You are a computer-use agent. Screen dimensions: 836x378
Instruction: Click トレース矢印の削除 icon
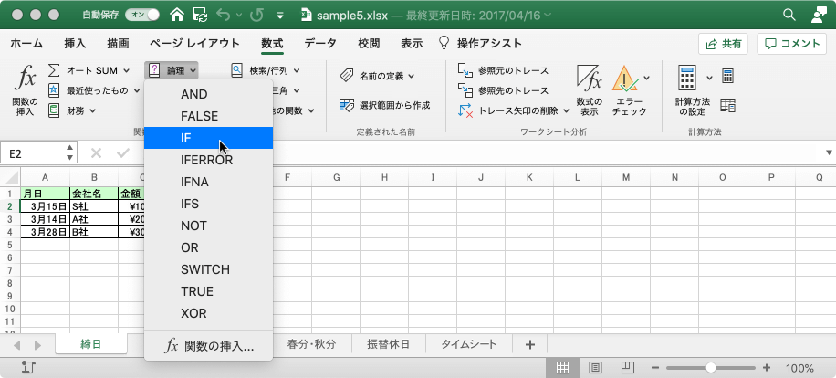click(x=465, y=110)
